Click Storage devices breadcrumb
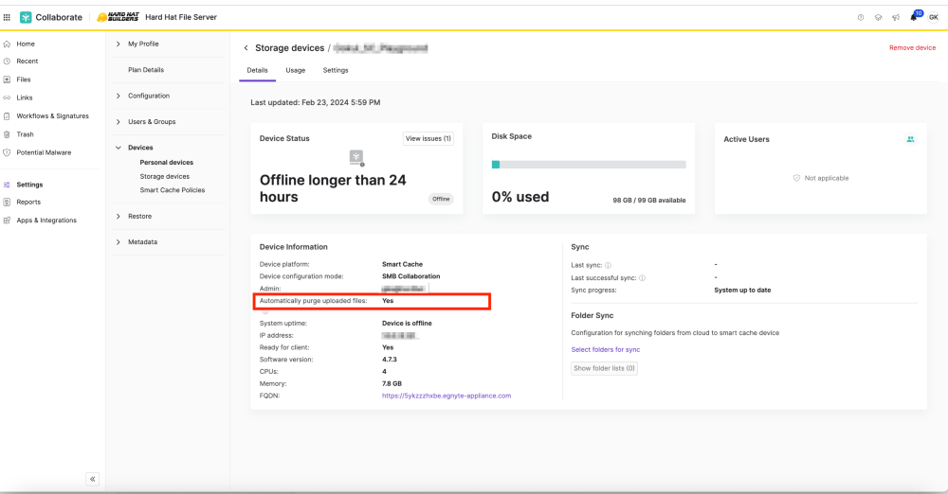The width and height of the screenshot is (948, 494). click(289, 47)
